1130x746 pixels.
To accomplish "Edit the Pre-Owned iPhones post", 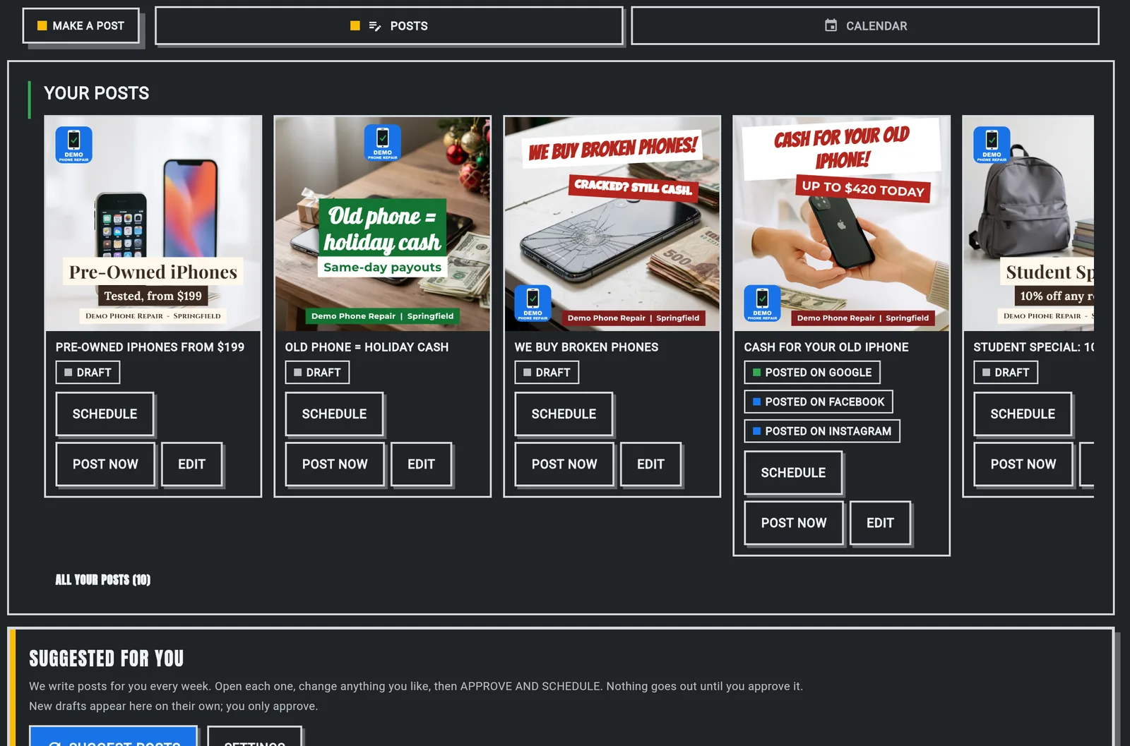I will click(192, 464).
